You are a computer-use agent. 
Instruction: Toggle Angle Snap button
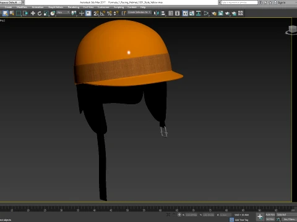point(103,14)
